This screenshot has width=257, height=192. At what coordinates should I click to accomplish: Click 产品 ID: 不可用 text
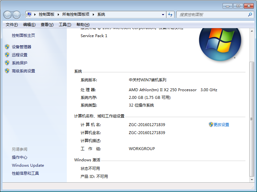(94, 176)
